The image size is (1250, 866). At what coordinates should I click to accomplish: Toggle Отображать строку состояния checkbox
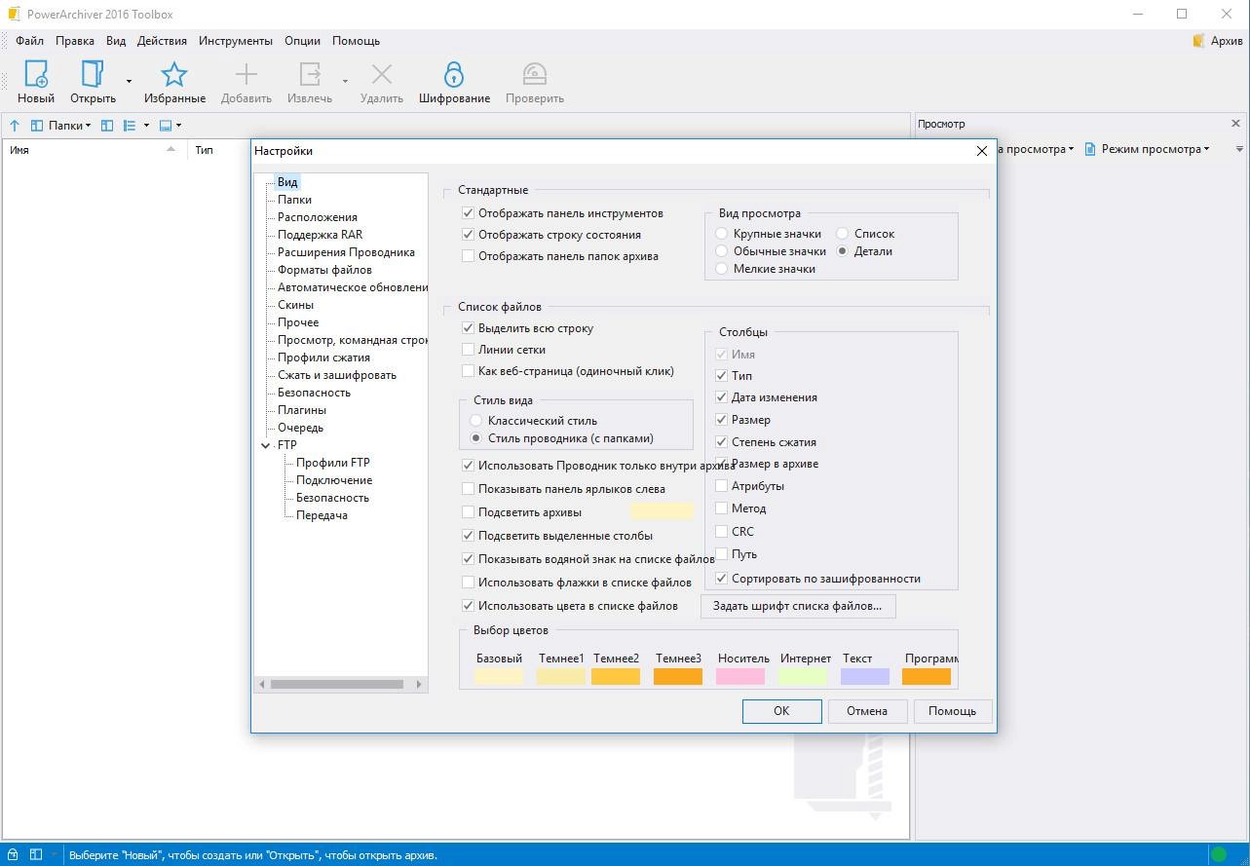(469, 235)
